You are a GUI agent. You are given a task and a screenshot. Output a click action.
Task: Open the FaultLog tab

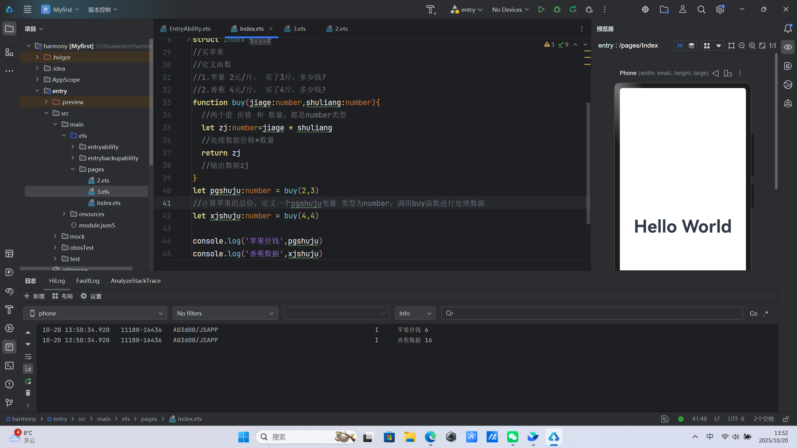click(x=88, y=281)
